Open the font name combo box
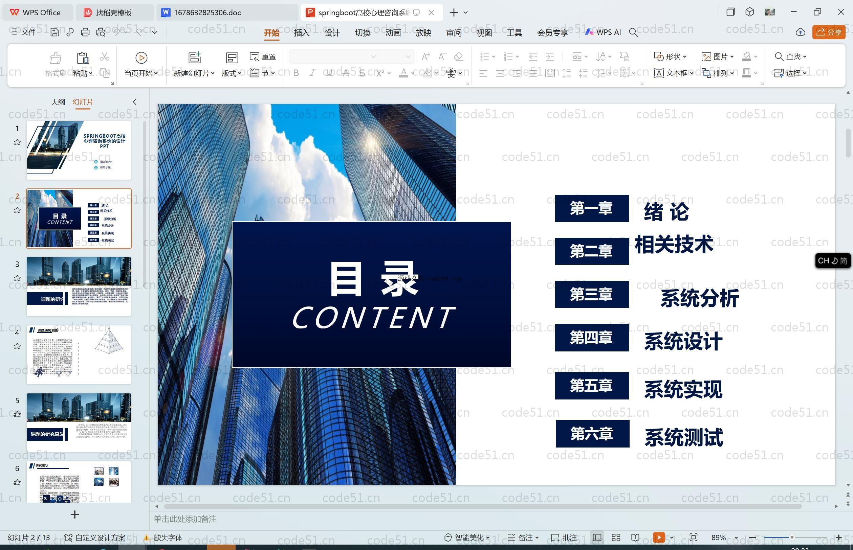Screen dimensions: 853x550 333,56
